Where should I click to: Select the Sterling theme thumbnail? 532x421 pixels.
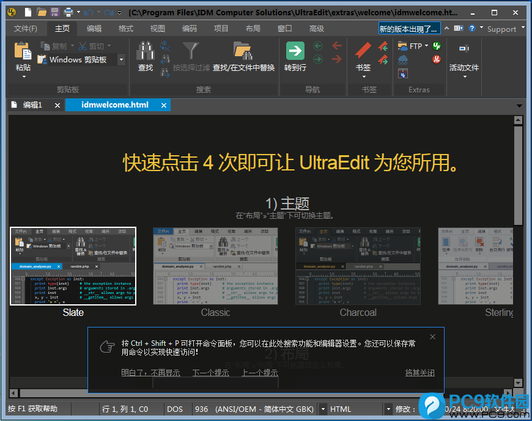point(476,266)
